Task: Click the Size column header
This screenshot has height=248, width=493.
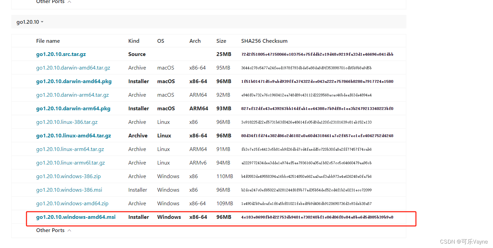Action: (x=221, y=41)
